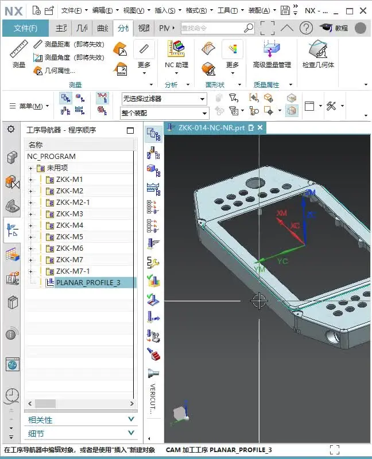Viewport: 372px width, 459px height.
Task: Expand the Dependencies (相关性) section
Action: pyautogui.click(x=81, y=419)
